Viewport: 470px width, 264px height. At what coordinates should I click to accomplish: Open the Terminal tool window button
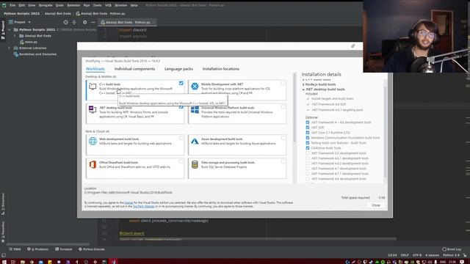pyautogui.click(x=64, y=249)
